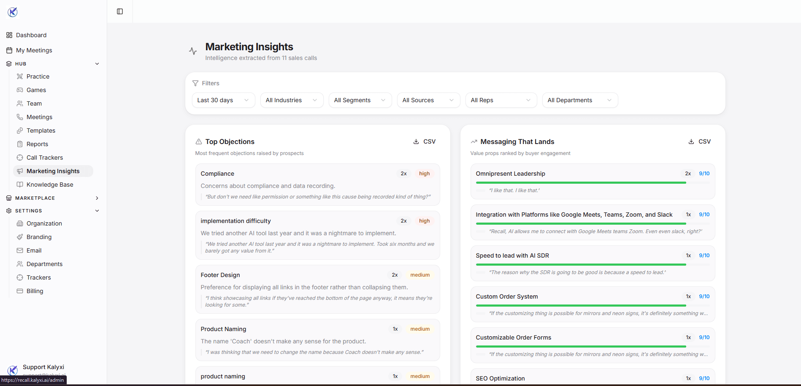801x386 pixels.
Task: Select the Practice icon in the sidebar
Action: (20, 76)
